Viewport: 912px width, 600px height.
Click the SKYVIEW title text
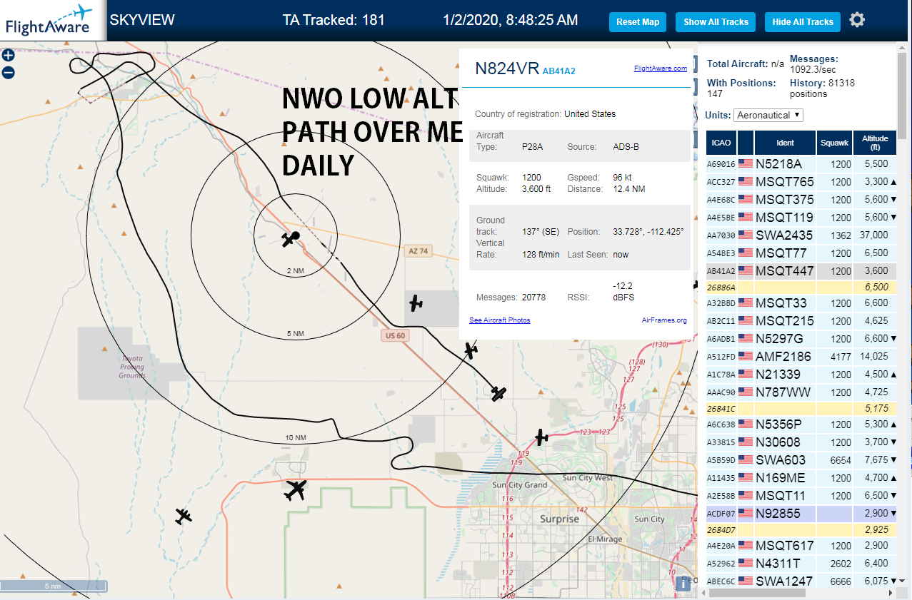[142, 20]
